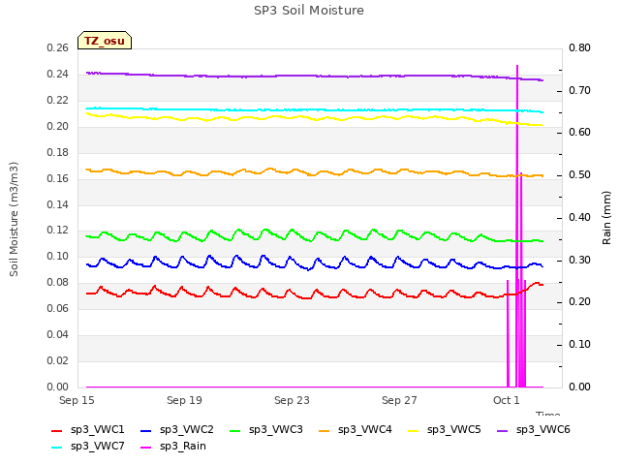Click the 0.16 left axis value

click(x=58, y=178)
